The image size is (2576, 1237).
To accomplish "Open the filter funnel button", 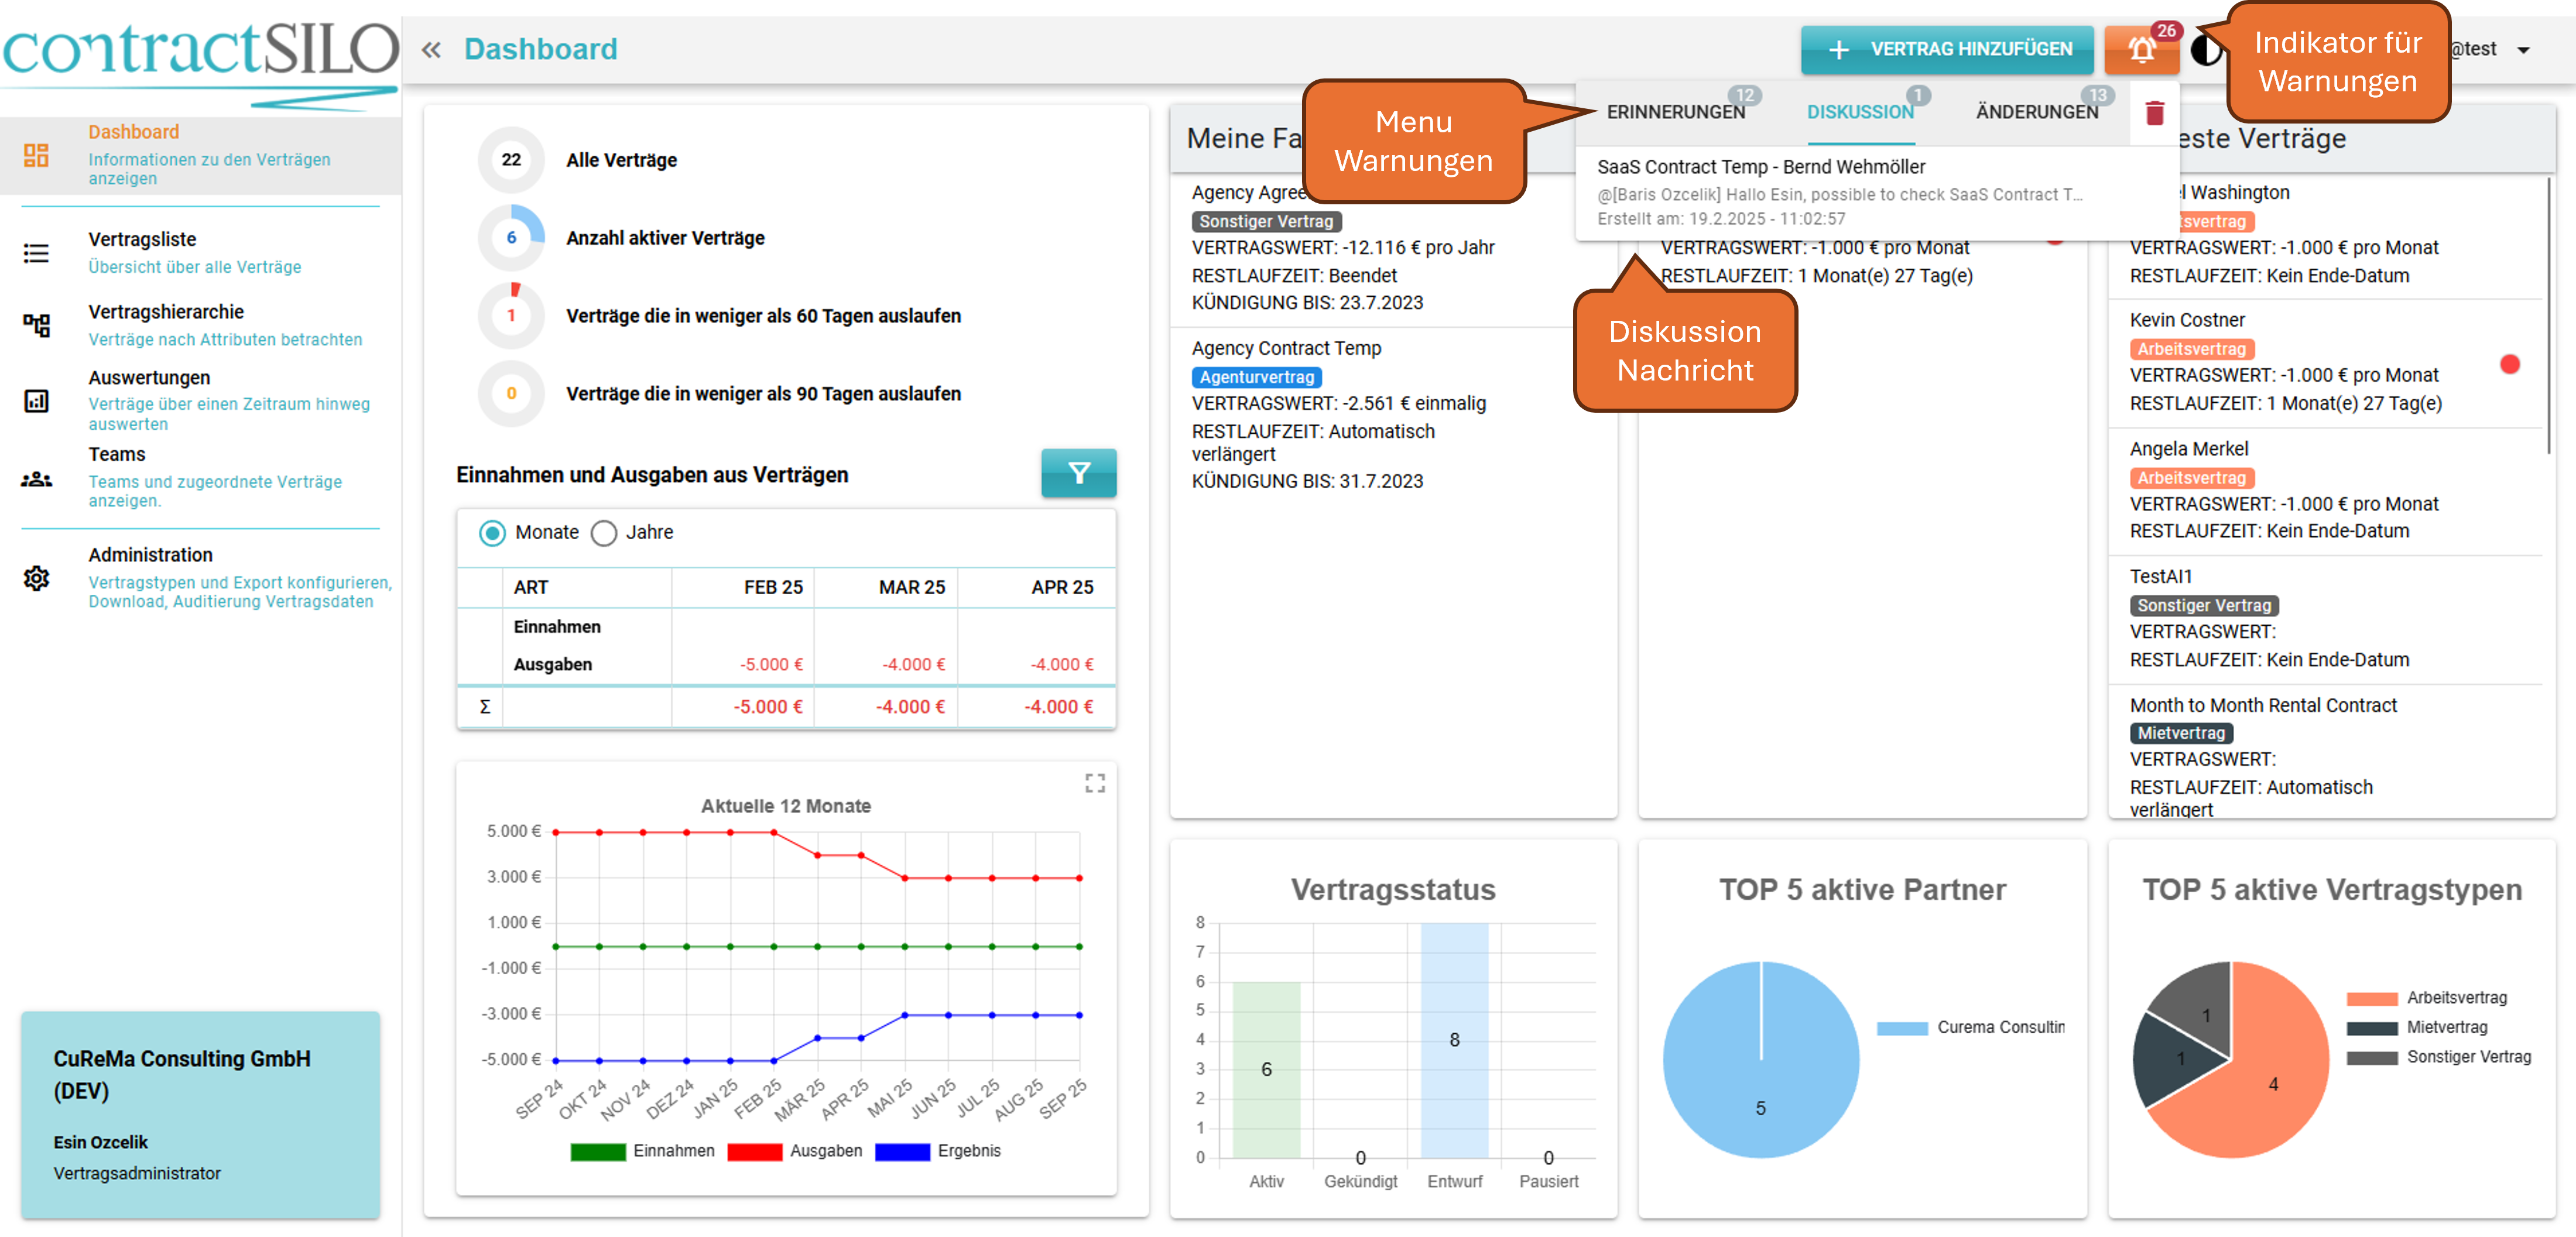I will (x=1078, y=473).
